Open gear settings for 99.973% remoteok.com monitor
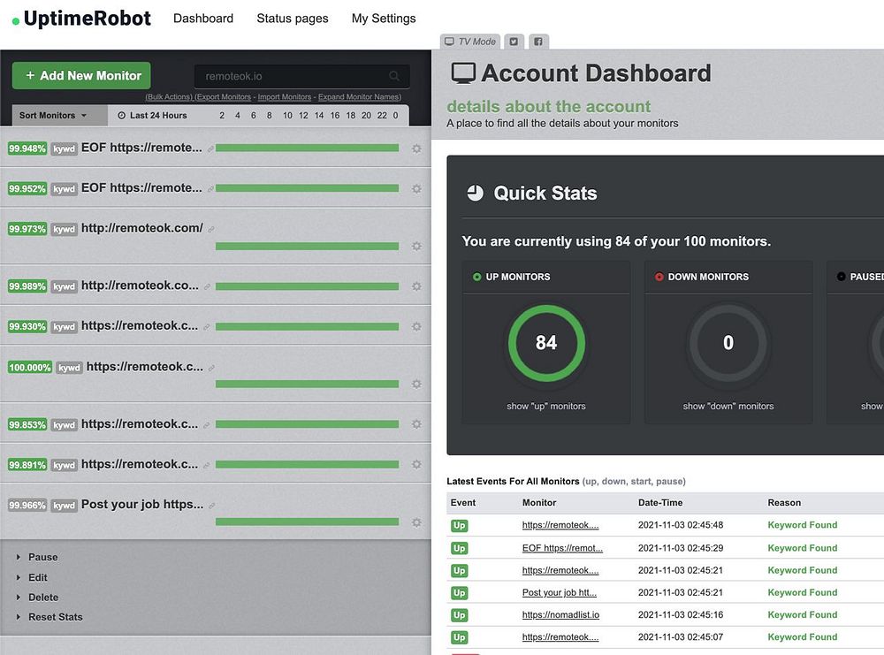 coord(416,247)
